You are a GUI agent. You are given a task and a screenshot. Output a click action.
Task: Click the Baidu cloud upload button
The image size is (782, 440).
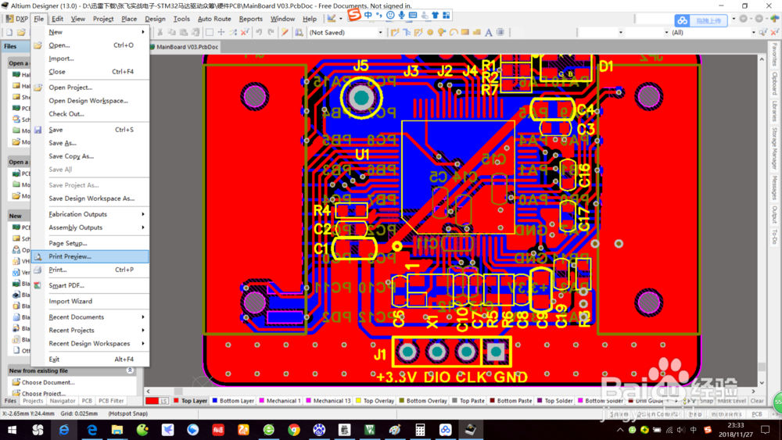(701, 20)
